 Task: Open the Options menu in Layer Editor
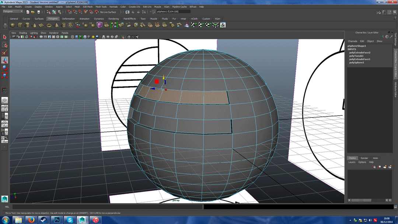point(362,162)
